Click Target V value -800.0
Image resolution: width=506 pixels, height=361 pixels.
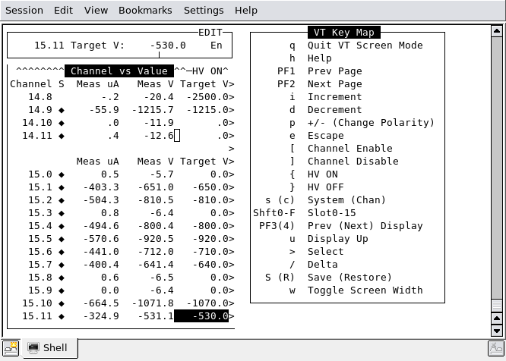(x=210, y=226)
